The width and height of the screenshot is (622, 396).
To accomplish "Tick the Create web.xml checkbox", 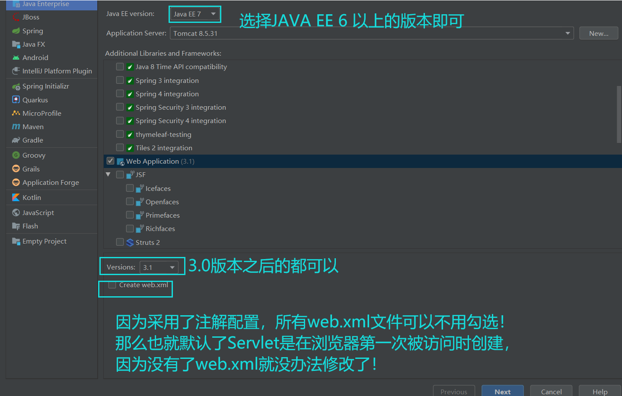I will coord(112,285).
